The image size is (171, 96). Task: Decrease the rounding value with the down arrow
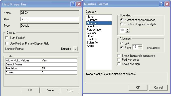(x=127, y=32)
